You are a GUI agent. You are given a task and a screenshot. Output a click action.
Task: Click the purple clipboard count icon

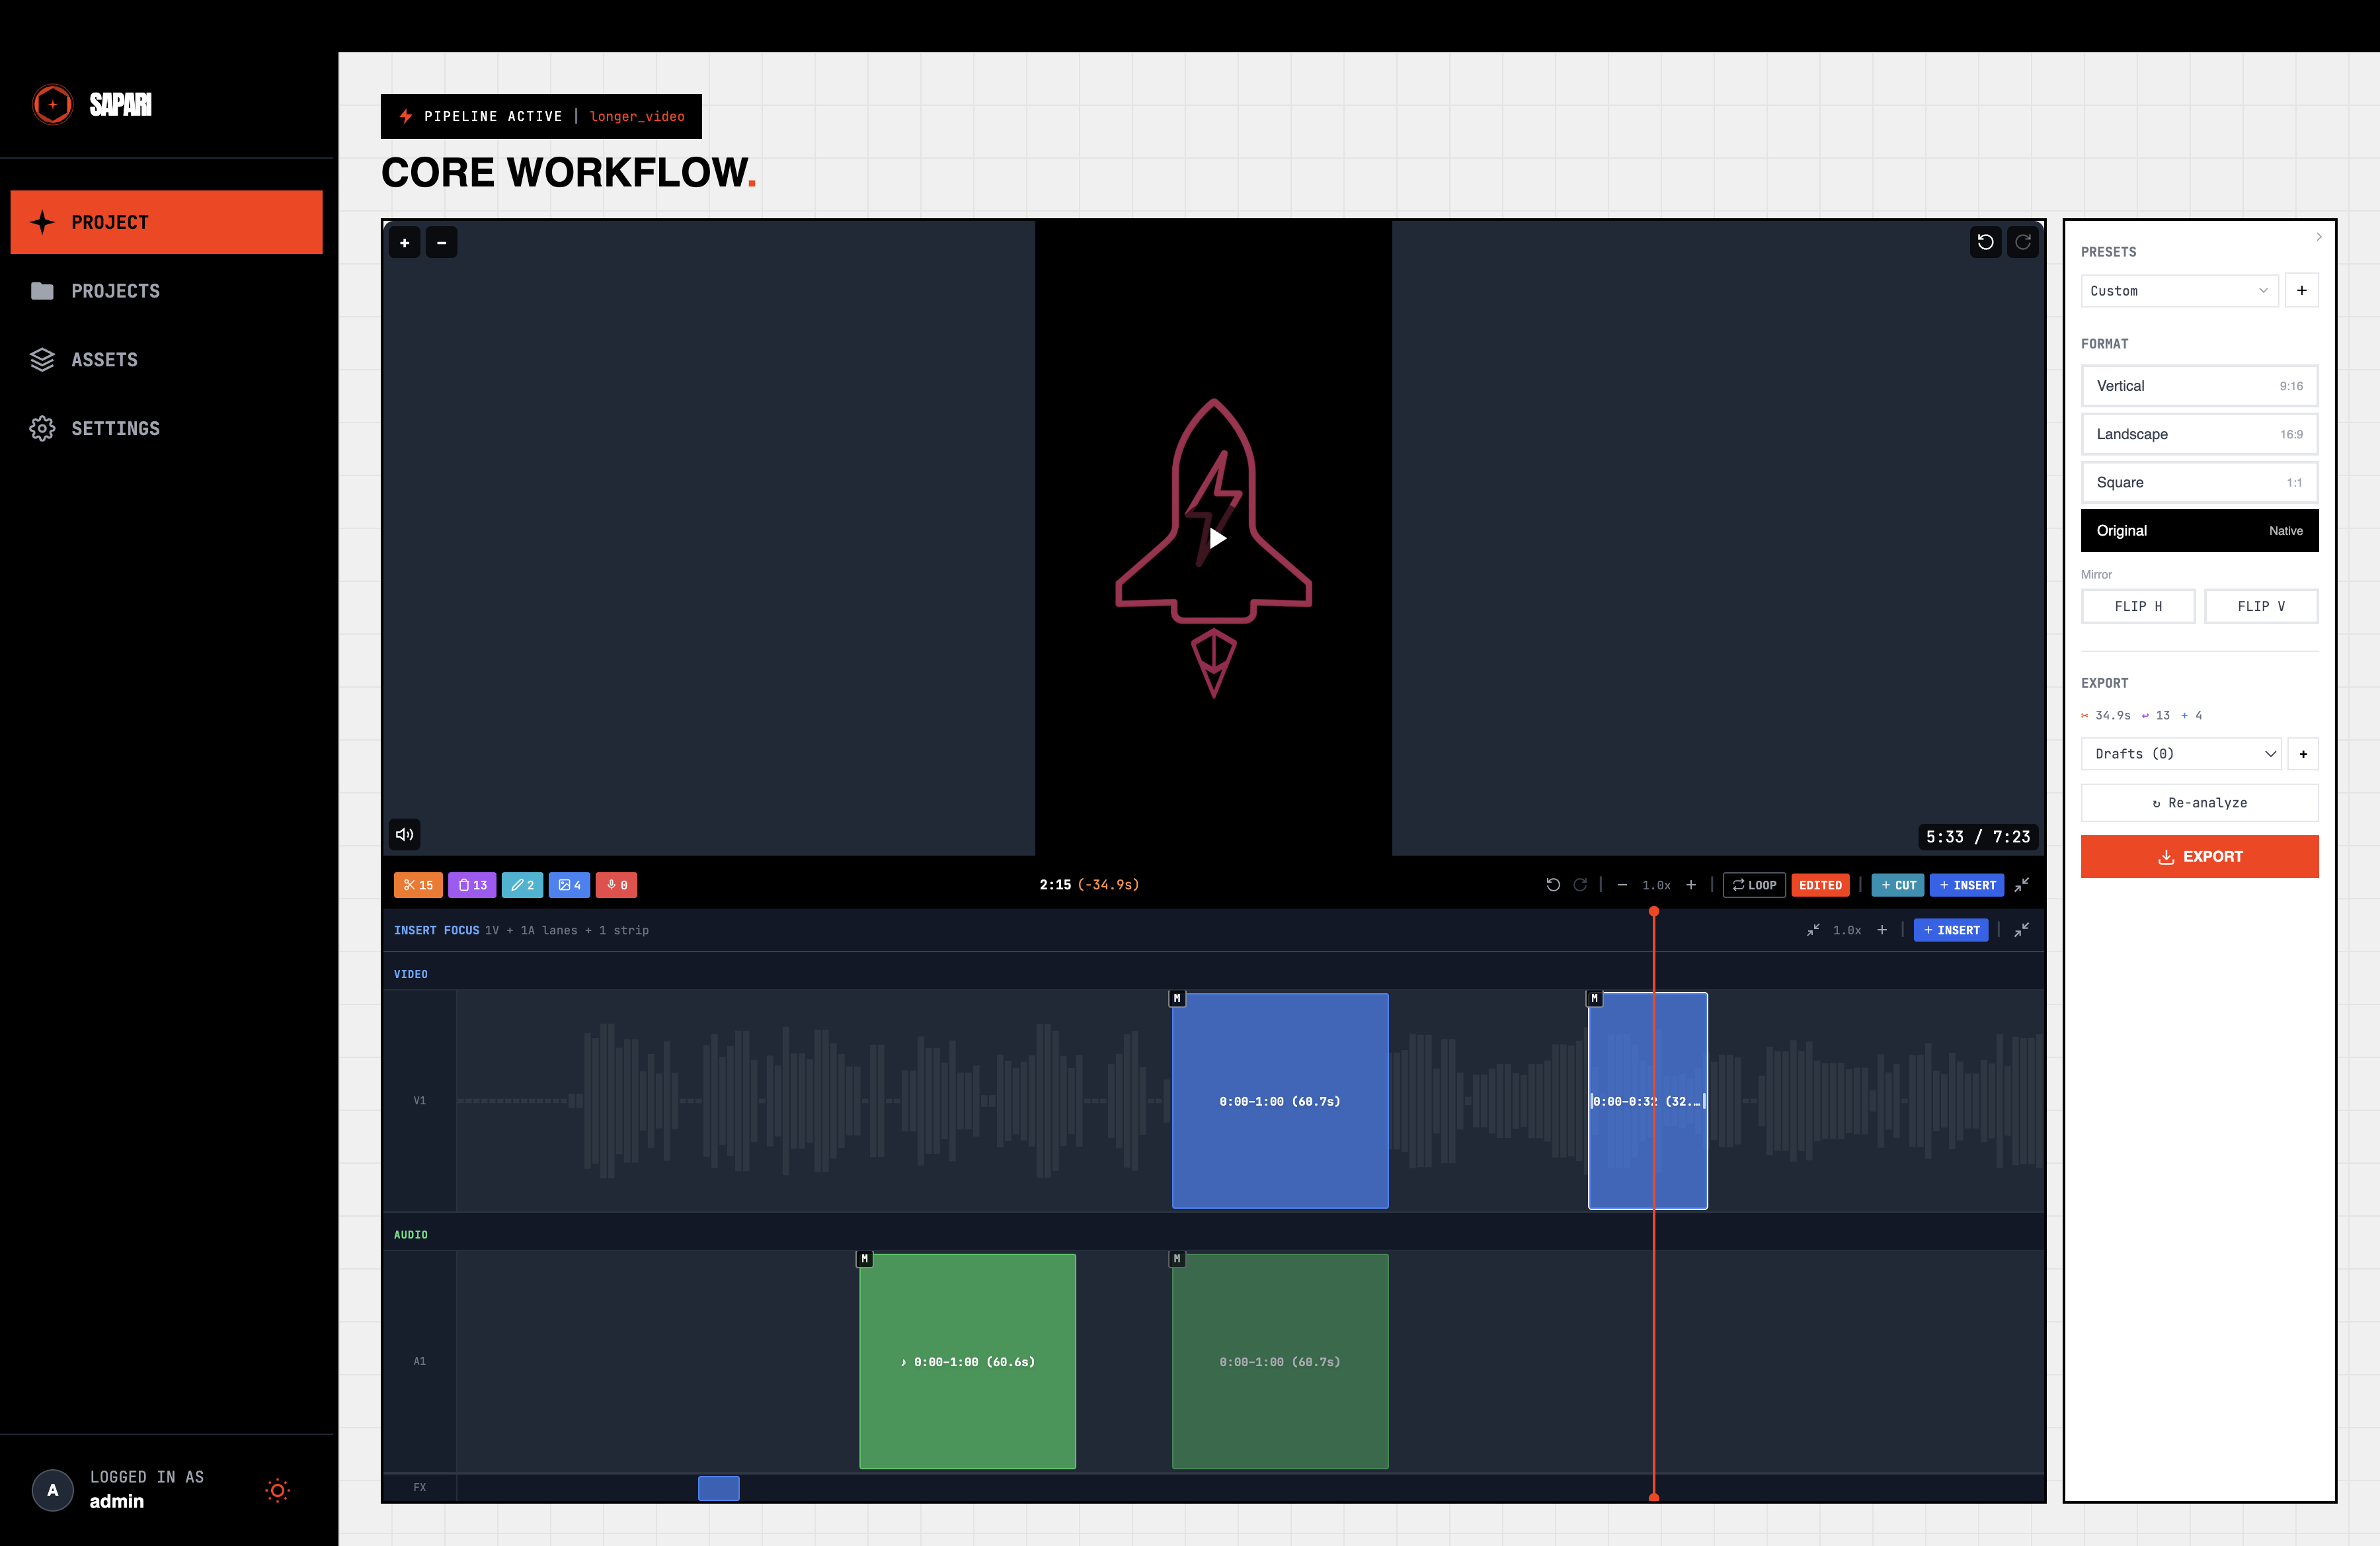(x=472, y=885)
